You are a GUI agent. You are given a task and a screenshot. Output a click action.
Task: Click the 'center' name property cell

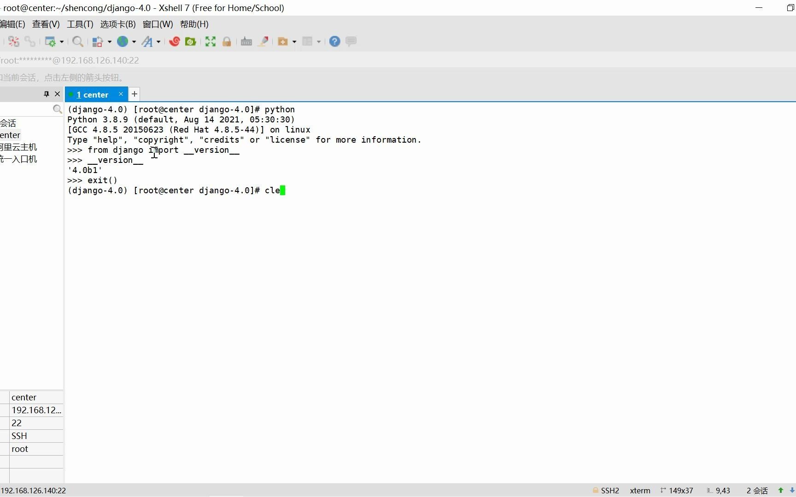pos(36,397)
